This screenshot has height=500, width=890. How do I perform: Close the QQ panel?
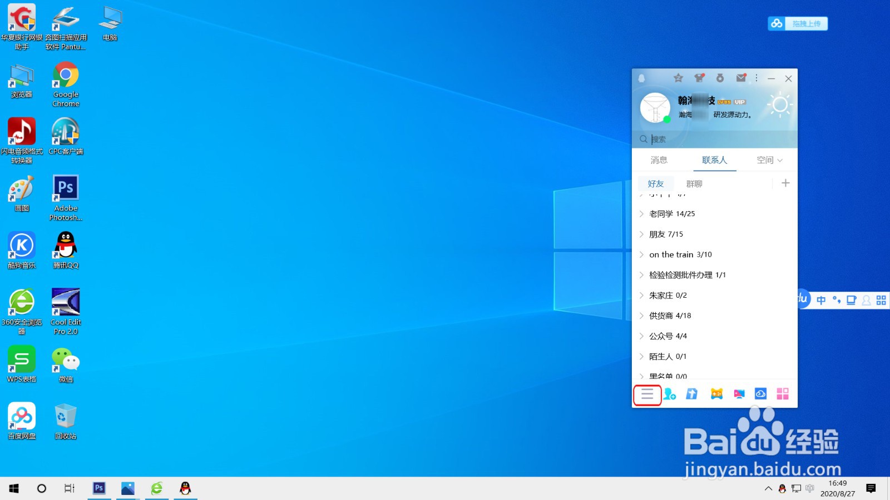click(788, 78)
